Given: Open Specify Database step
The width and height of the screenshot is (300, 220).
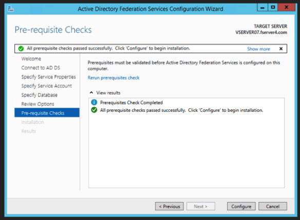Looking at the screenshot, I should [x=39, y=95].
